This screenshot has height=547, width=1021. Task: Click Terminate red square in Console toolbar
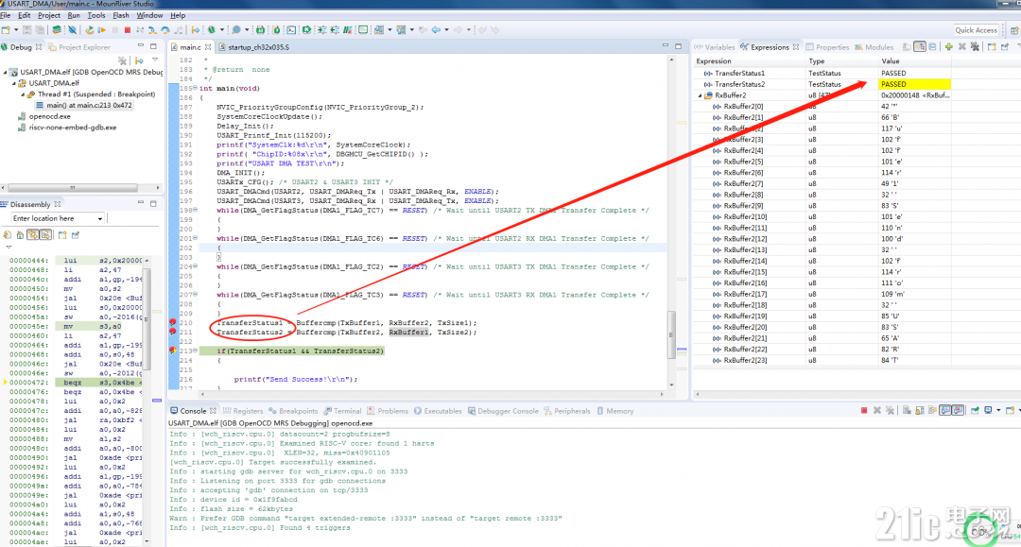864,411
